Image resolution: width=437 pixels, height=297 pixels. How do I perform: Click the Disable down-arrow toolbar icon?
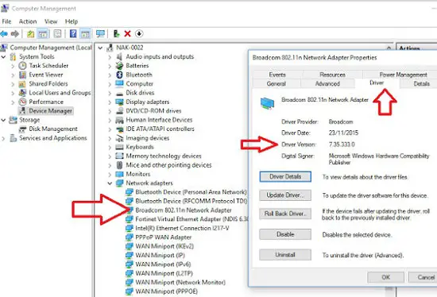click(x=139, y=34)
